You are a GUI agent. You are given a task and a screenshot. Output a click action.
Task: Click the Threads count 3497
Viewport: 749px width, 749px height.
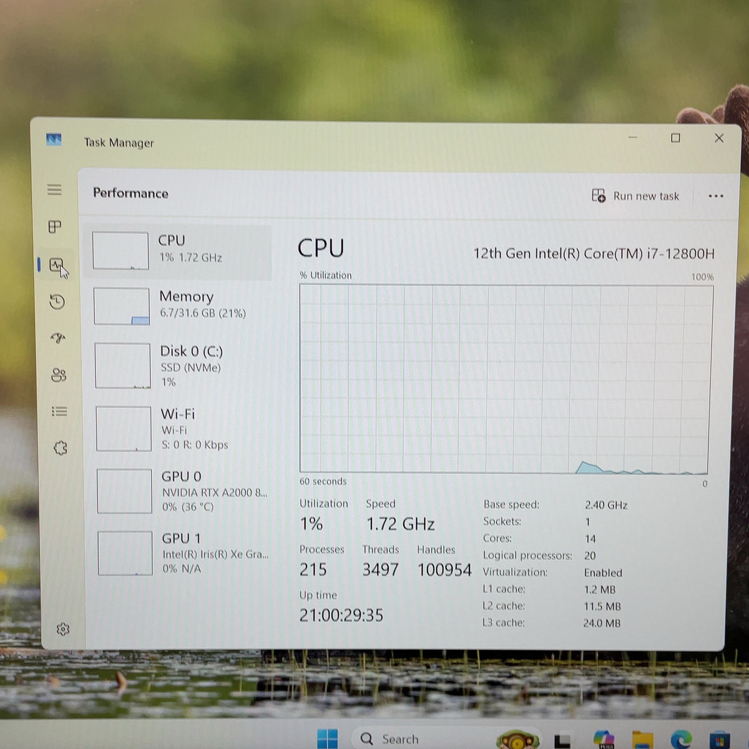380,569
